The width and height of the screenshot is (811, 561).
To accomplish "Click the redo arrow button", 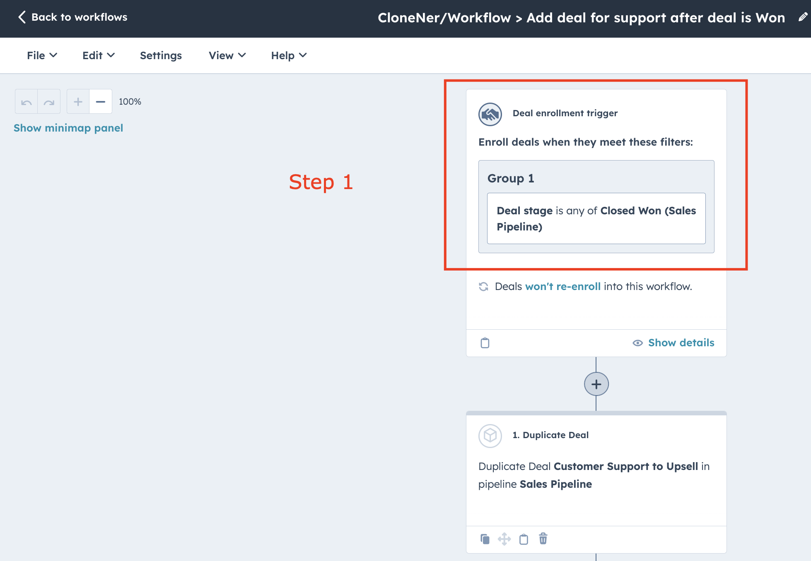I will [x=49, y=102].
